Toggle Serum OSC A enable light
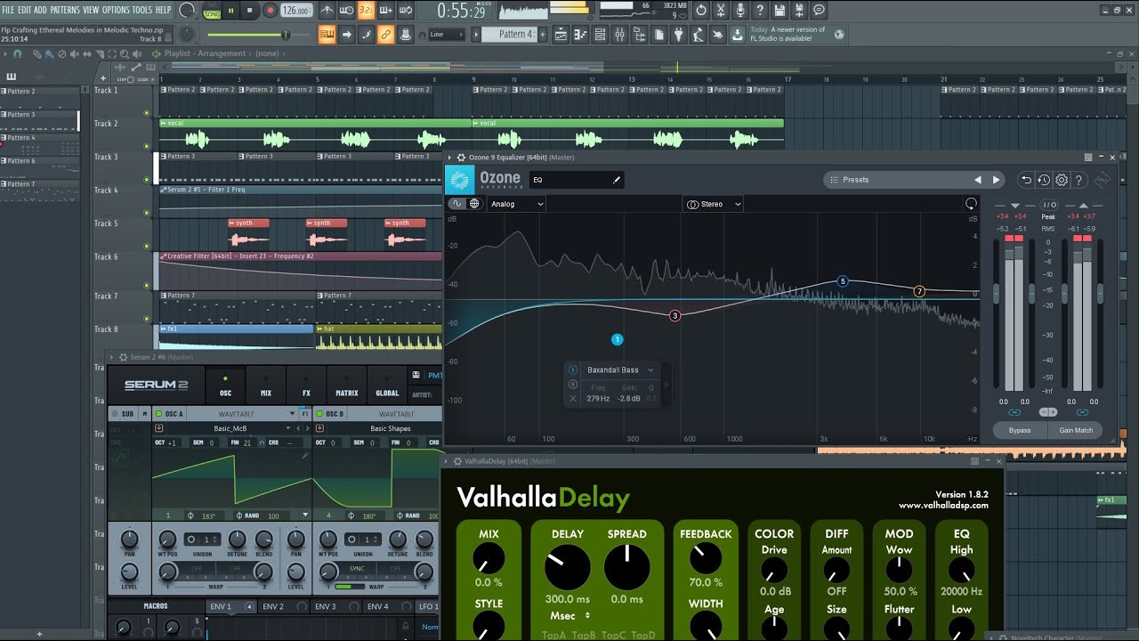The height and width of the screenshot is (641, 1139). point(158,414)
